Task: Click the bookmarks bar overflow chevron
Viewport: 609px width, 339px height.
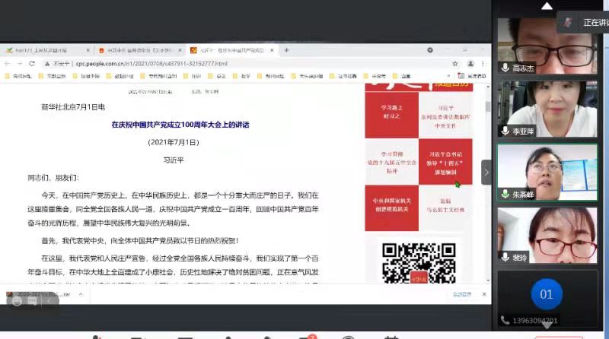Action: (448, 76)
